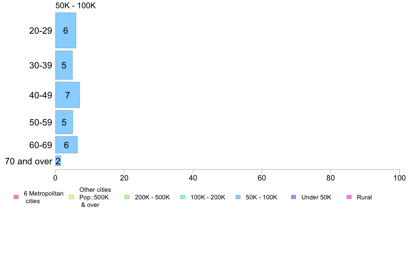This screenshot has width=409, height=253.
Task: Select the 40-49 bar showing 7
Action: [x=67, y=95]
